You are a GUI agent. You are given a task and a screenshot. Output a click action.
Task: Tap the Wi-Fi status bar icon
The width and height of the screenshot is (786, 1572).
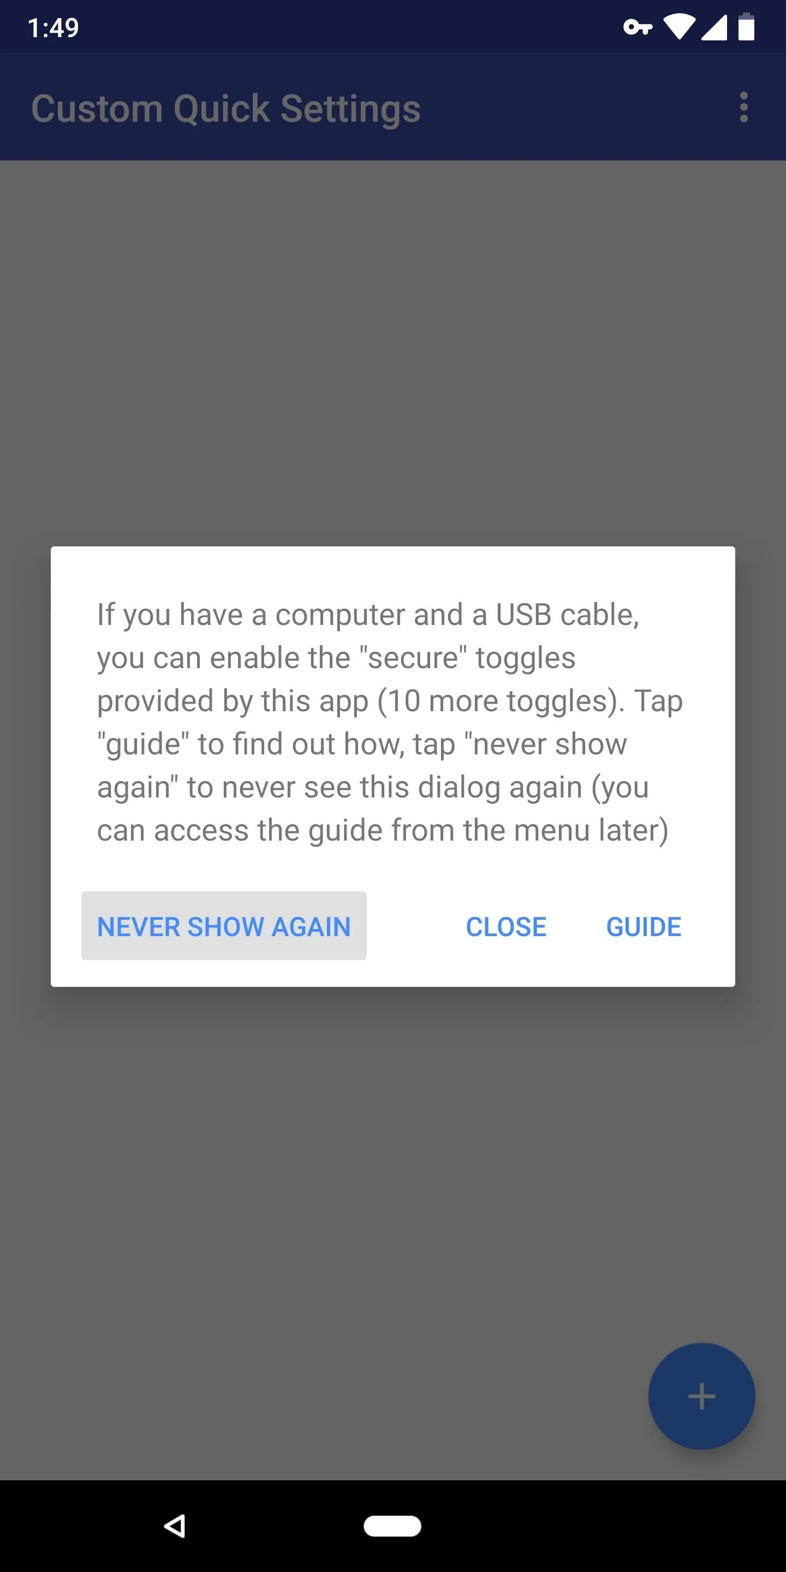(679, 27)
